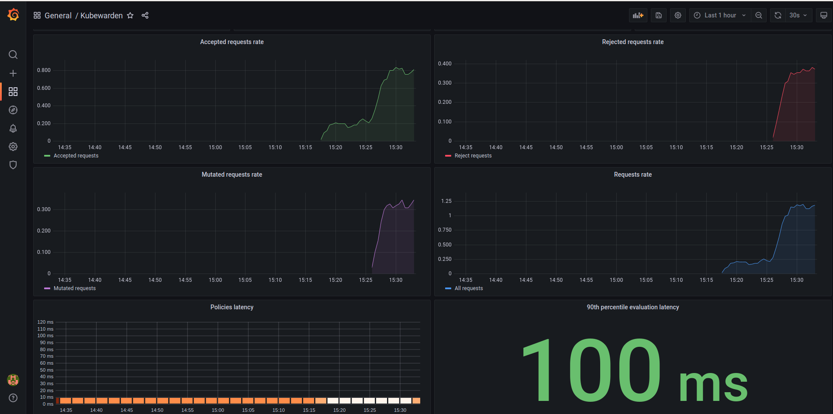Save the current dashboard

(x=658, y=15)
